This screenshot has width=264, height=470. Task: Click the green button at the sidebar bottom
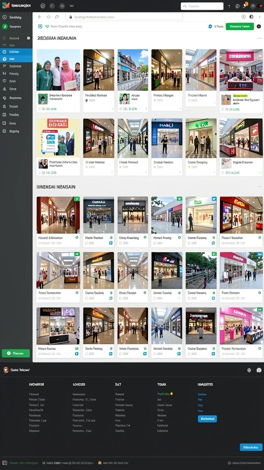point(16,353)
